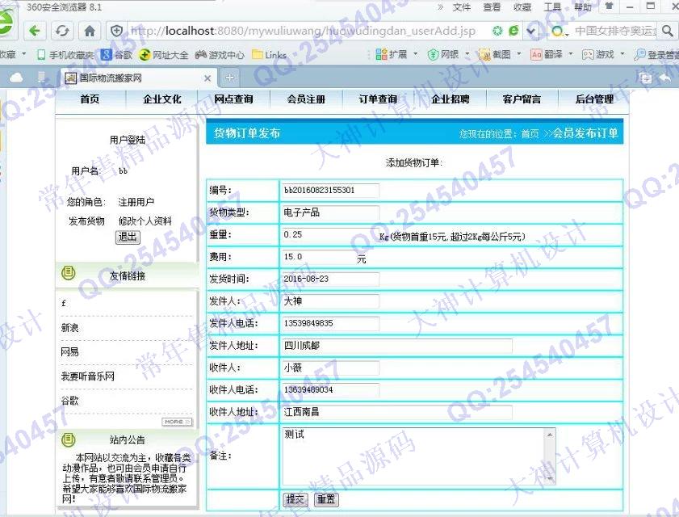The height and width of the screenshot is (517, 679).
Task: Click the 修改个人资料 link
Action: [x=145, y=221]
